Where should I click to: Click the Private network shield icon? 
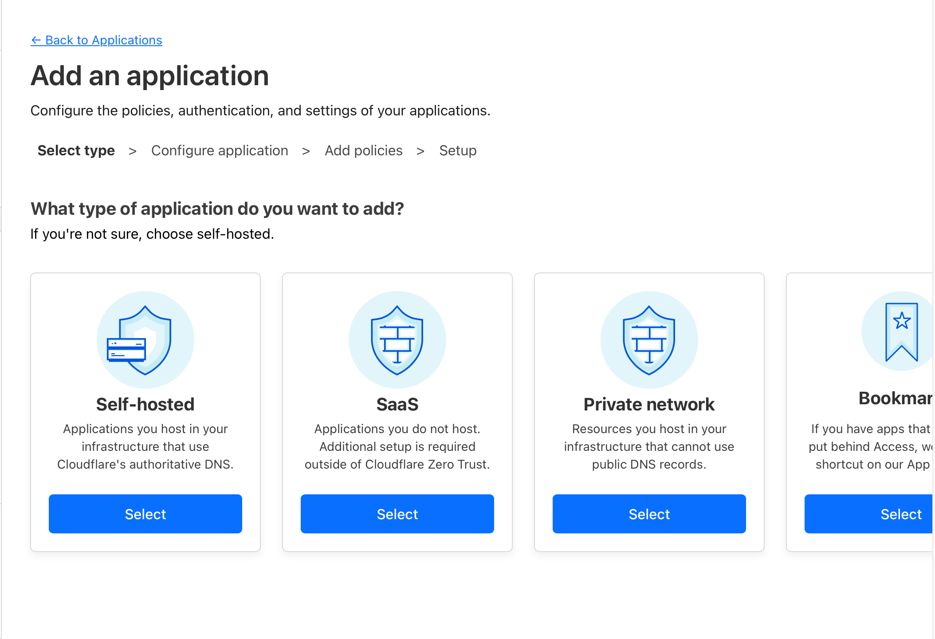pos(649,340)
